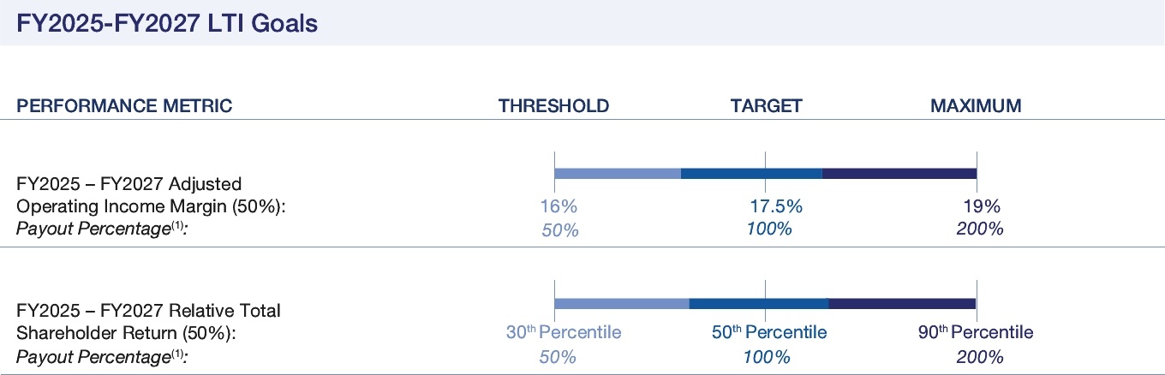Click the Adjusted Operating Income Margin metric label
Viewport: 1165px width, 375px height.
tap(151, 195)
